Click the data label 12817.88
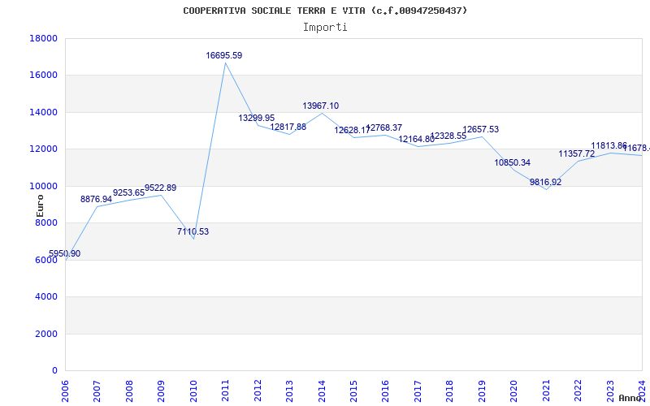Image resolution: width=650 pixels, height=406 pixels. pyautogui.click(x=288, y=127)
